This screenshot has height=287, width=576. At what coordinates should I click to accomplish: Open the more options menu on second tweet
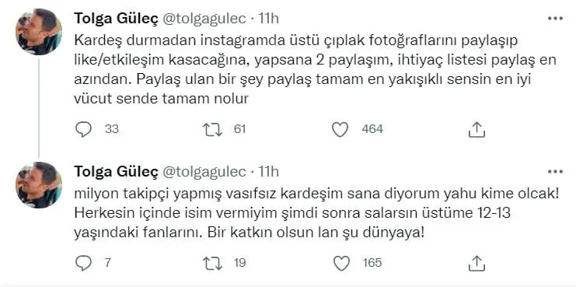(x=555, y=172)
